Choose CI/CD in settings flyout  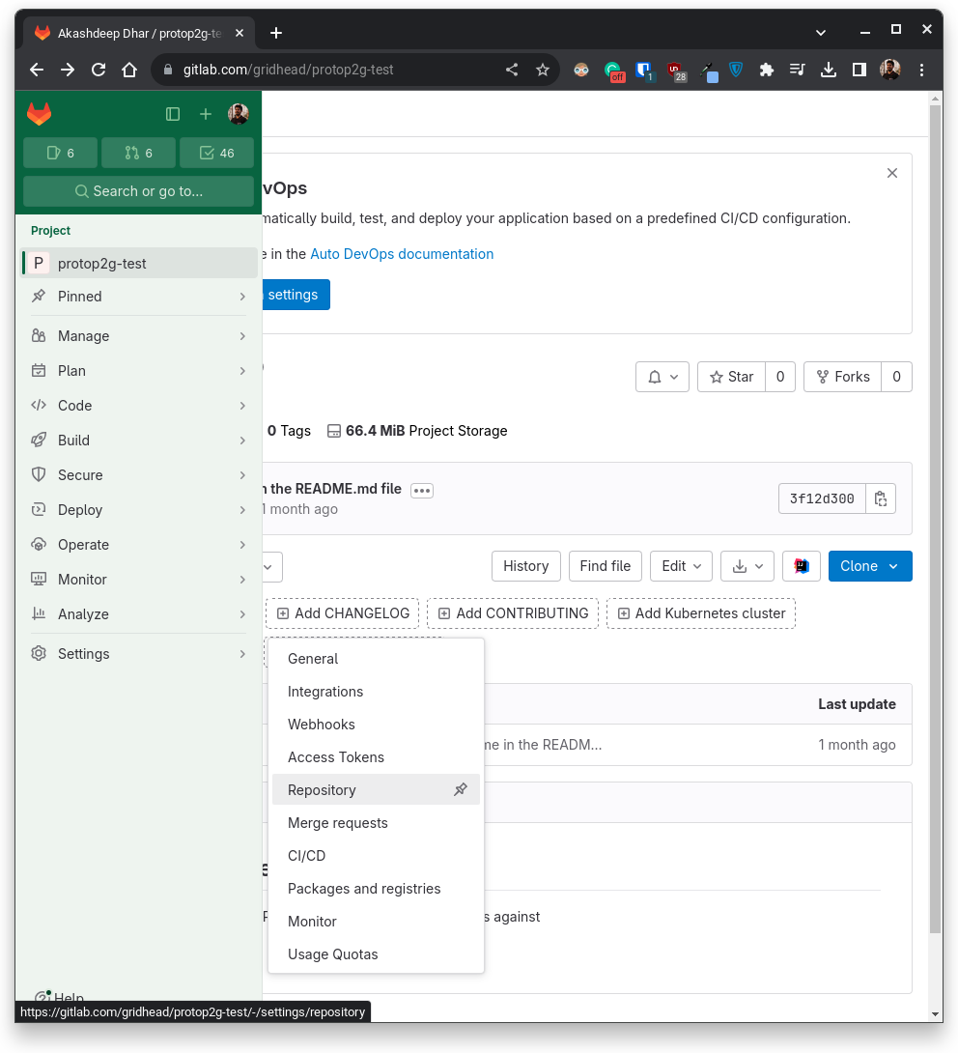(376, 856)
